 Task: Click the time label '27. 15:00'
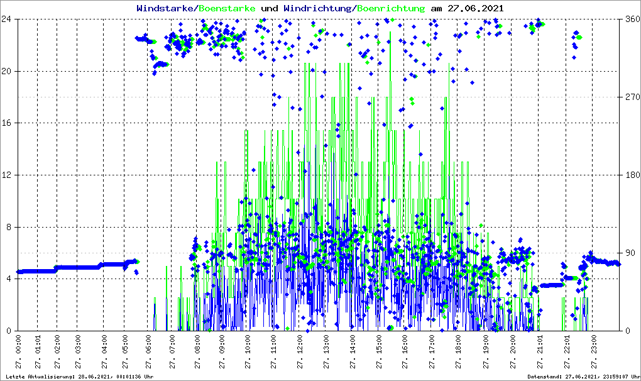379,351
